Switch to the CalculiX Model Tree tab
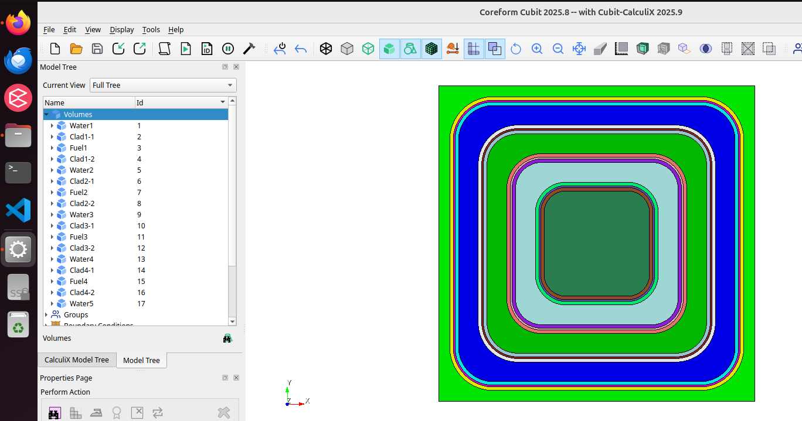This screenshot has width=802, height=421. [x=77, y=360]
